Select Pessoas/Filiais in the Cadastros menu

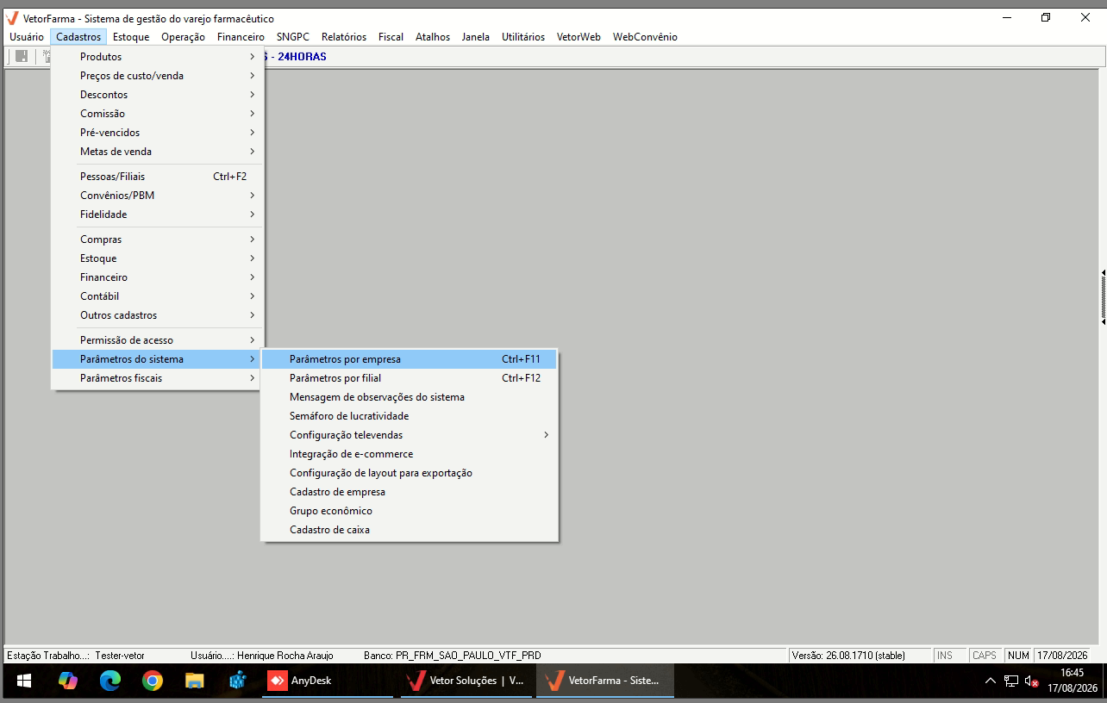[x=159, y=177]
